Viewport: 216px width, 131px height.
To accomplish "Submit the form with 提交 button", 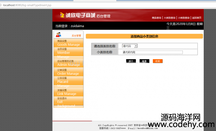I will coord(131,61).
